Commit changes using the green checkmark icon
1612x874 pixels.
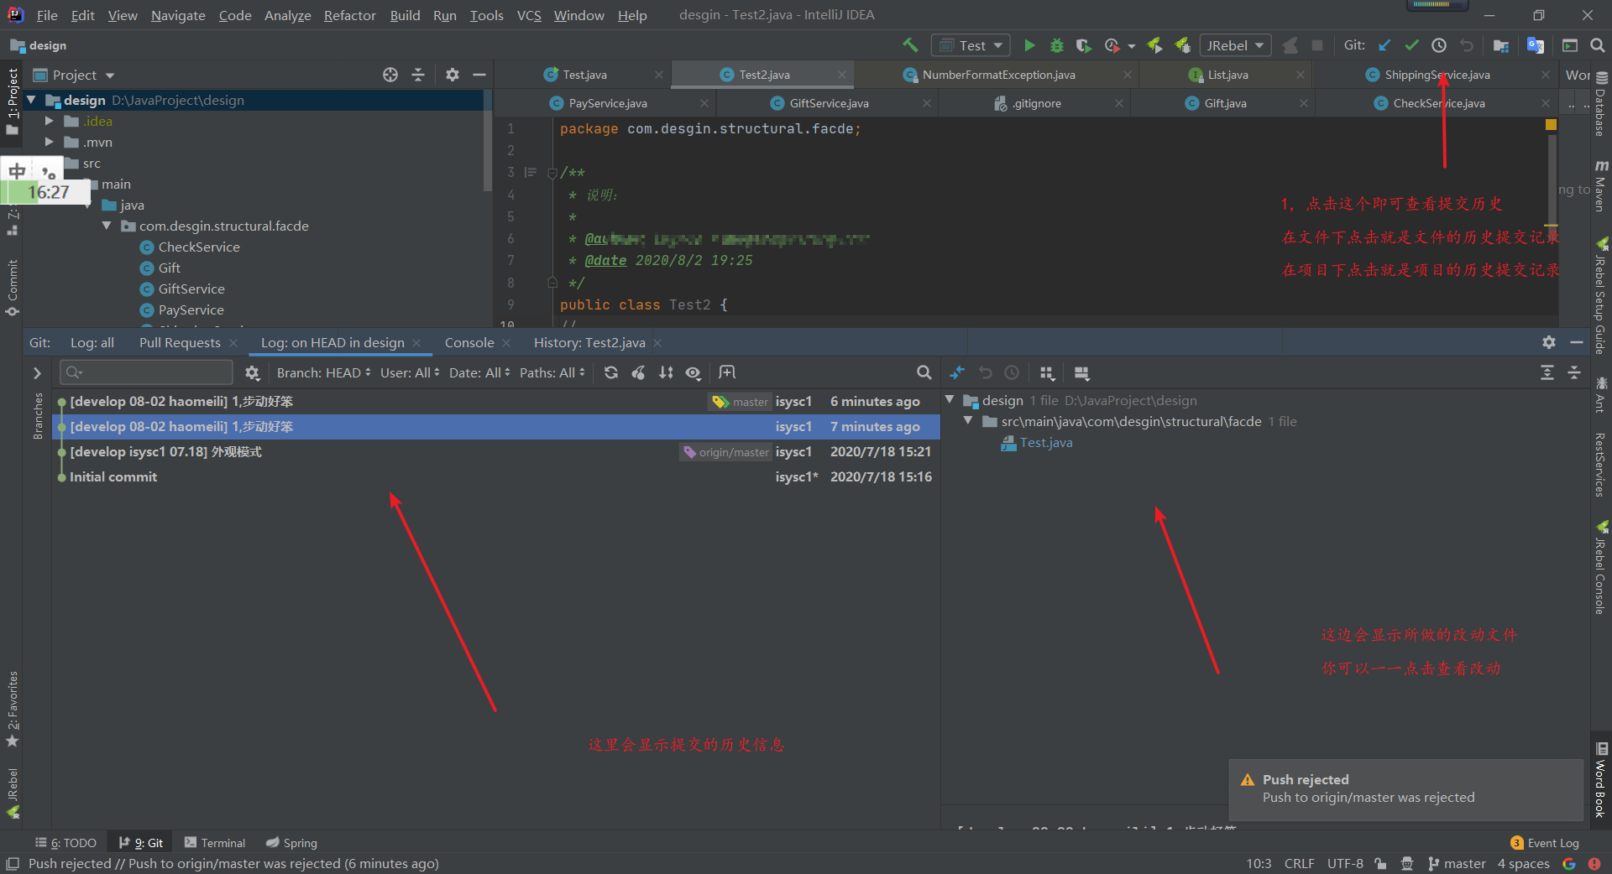(x=1411, y=45)
